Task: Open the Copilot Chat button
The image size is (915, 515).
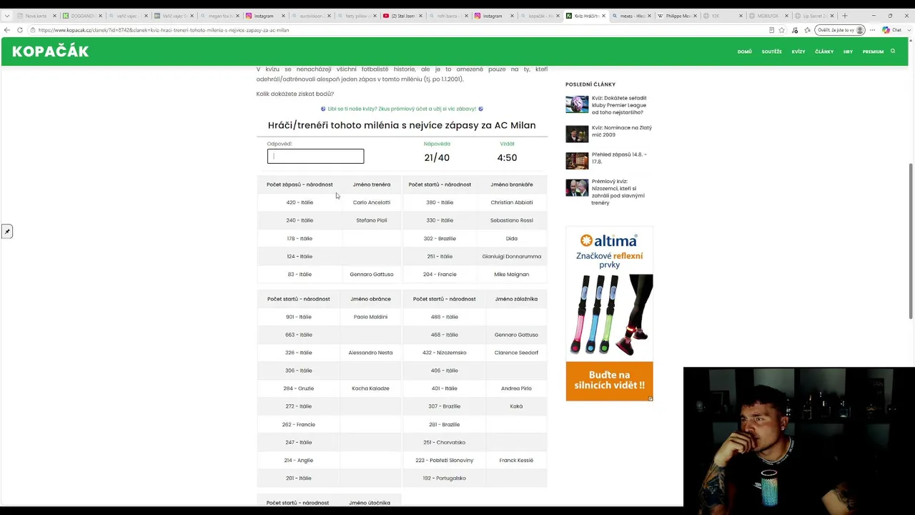Action: coord(892,30)
